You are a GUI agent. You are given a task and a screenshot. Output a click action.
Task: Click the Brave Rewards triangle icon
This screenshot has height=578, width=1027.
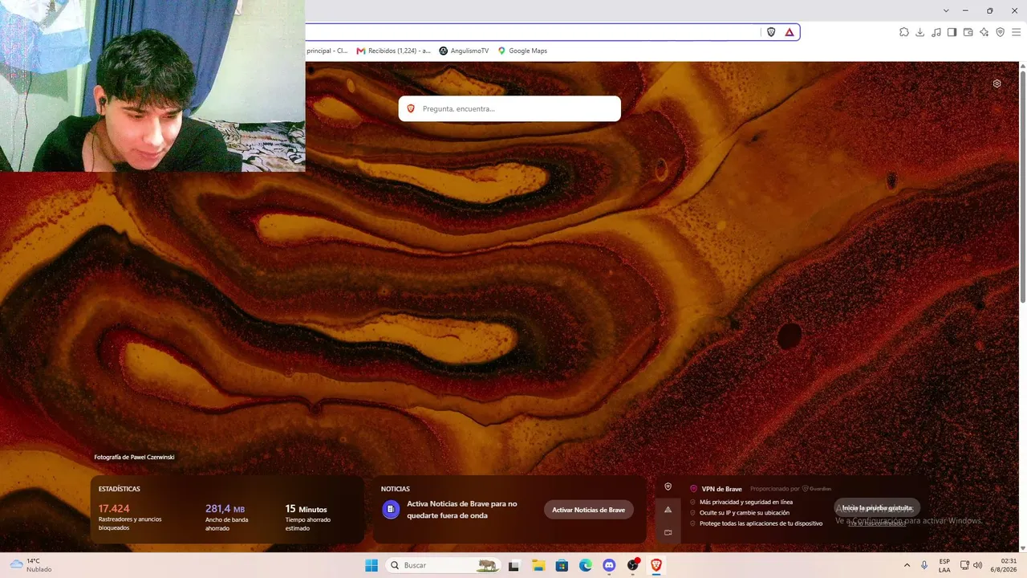[x=790, y=32]
